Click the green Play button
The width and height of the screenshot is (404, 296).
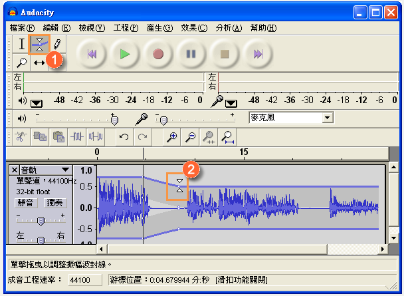point(125,54)
